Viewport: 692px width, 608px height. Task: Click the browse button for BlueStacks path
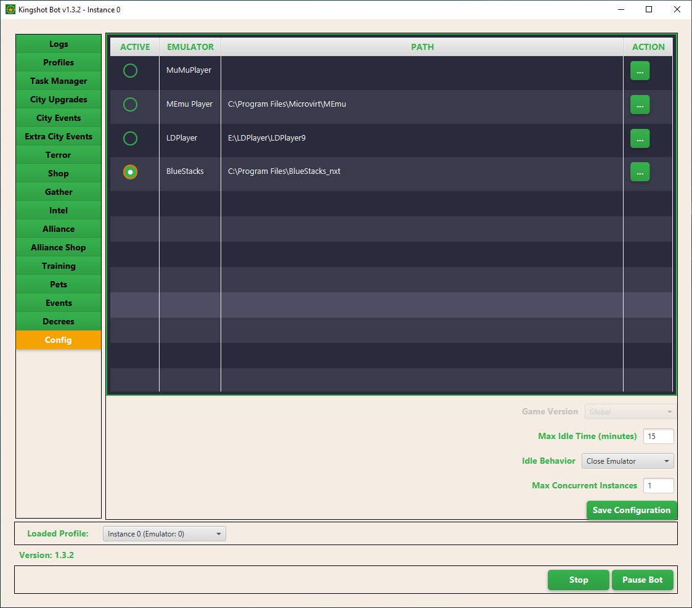640,172
